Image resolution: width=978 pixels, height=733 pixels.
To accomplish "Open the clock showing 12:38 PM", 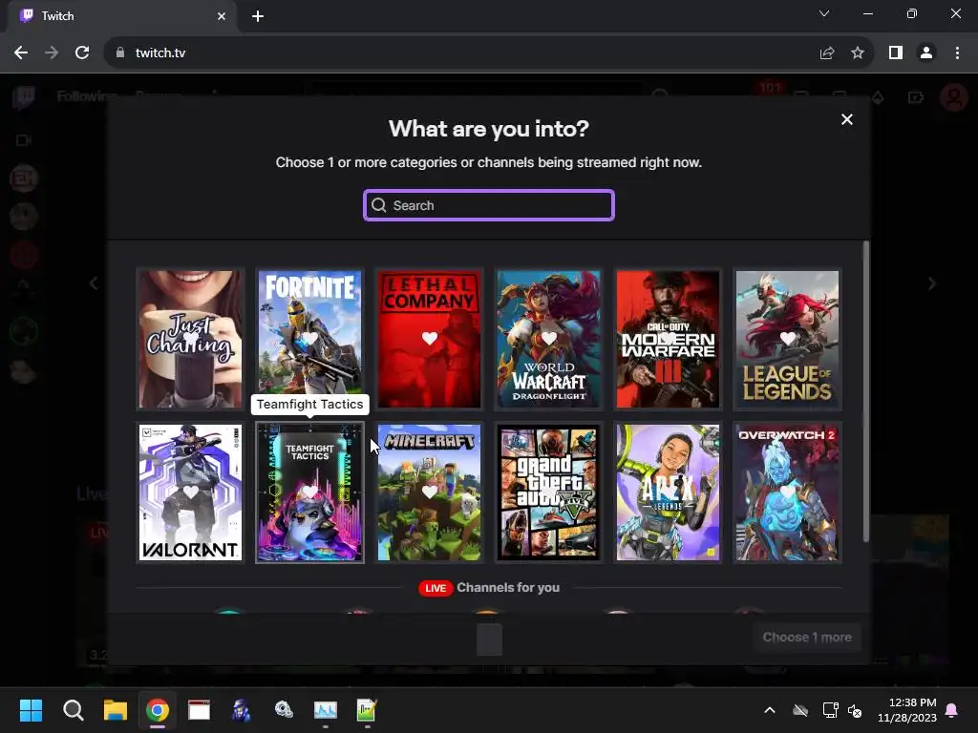I will pos(907,710).
